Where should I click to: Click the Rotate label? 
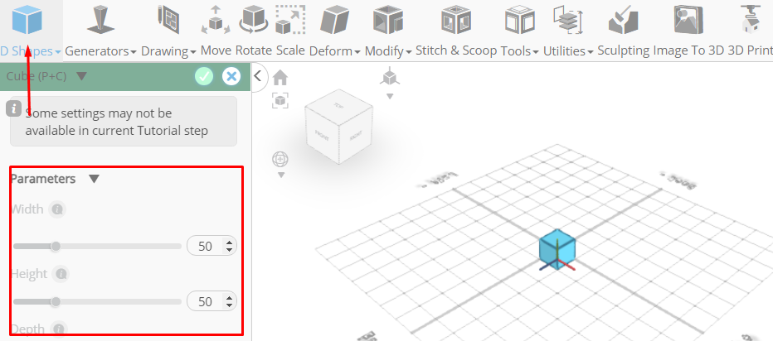pyautogui.click(x=254, y=50)
